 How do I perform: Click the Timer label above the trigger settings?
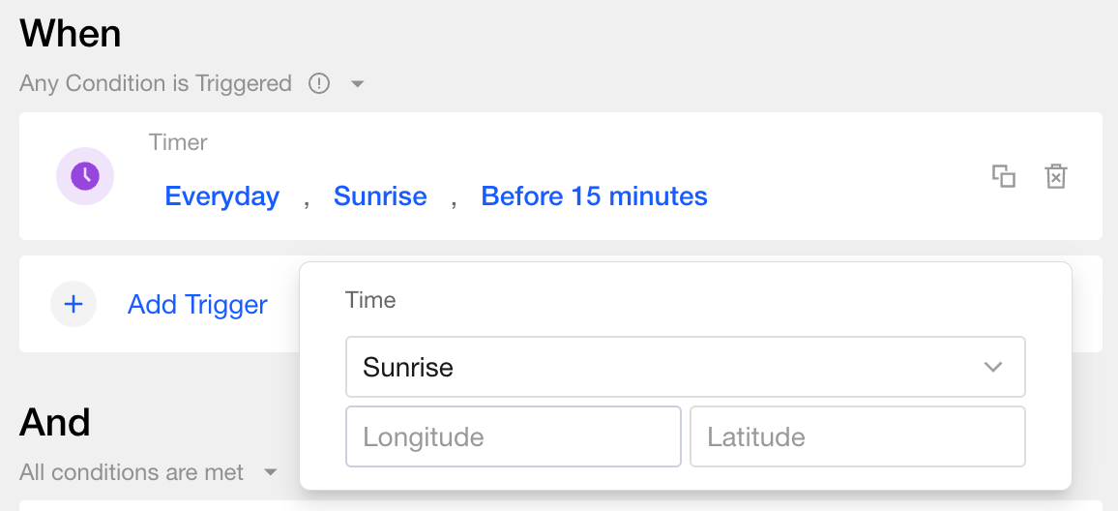coord(178,142)
